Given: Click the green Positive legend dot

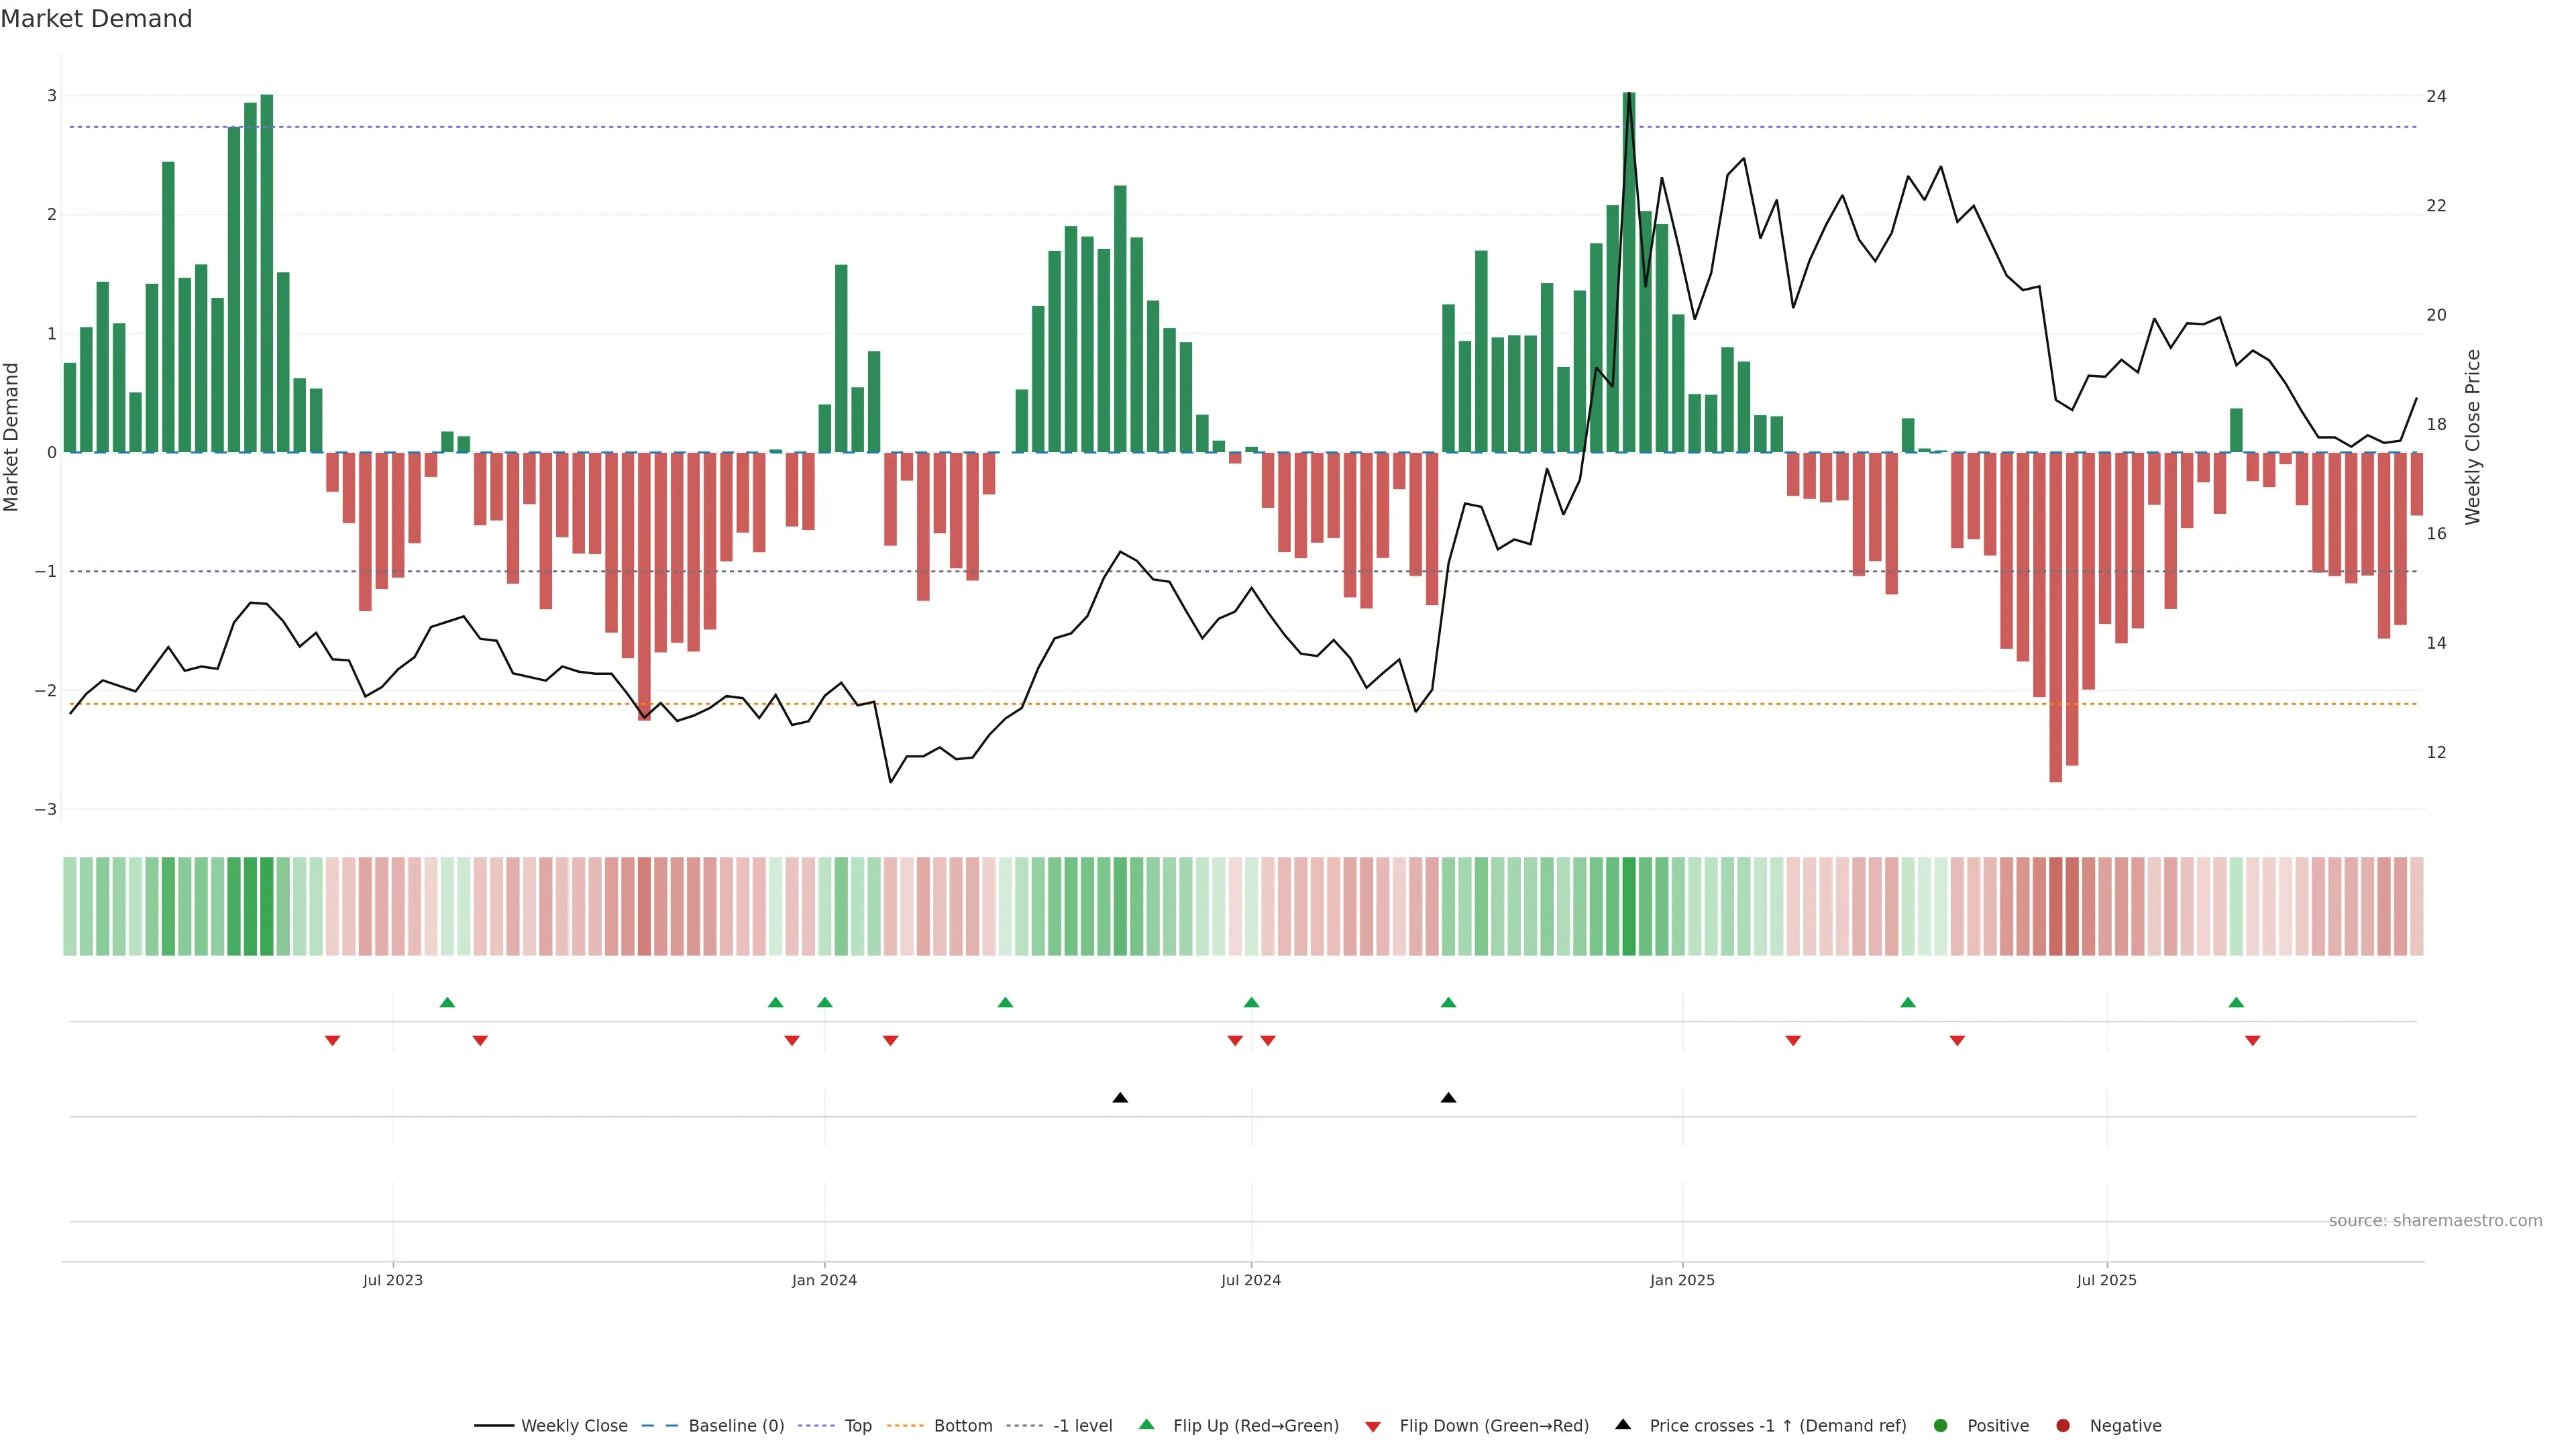Looking at the screenshot, I should pyautogui.click(x=1941, y=1426).
